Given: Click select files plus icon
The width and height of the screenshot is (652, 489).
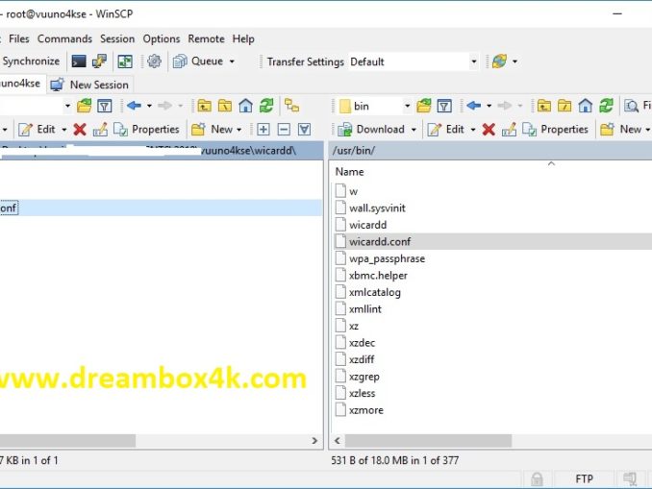Looking at the screenshot, I should [x=263, y=129].
